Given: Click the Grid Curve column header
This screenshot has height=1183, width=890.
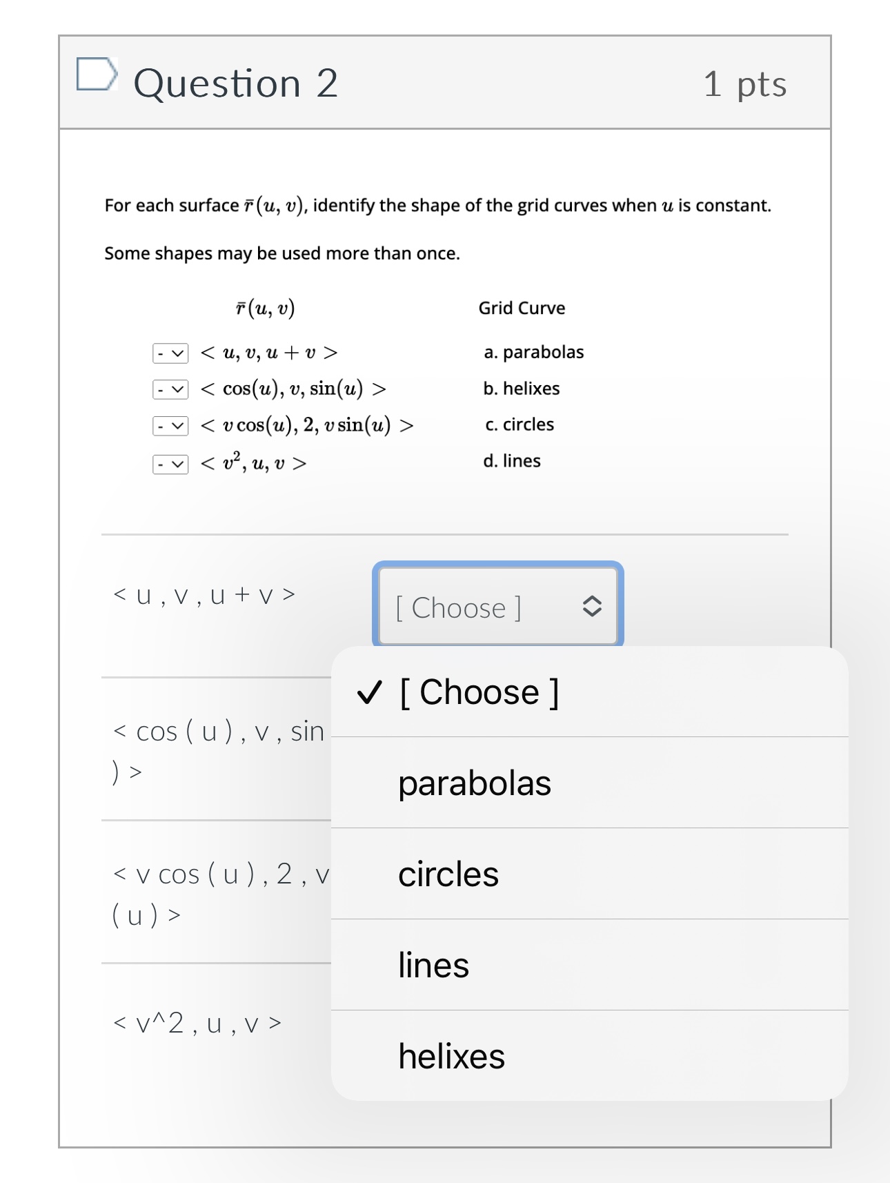Looking at the screenshot, I should tap(522, 308).
